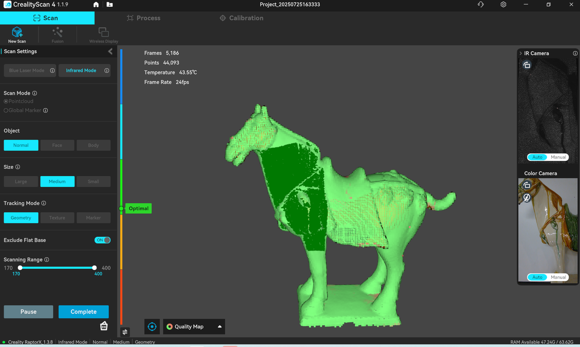Click the recenter view target icon
The height and width of the screenshot is (347, 580).
[152, 327]
